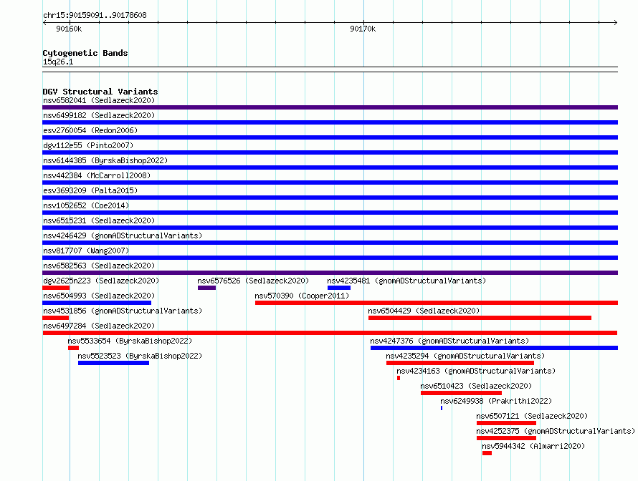Click the DGV Structural Variants track title
This screenshot has height=481, width=638.
[x=100, y=92]
